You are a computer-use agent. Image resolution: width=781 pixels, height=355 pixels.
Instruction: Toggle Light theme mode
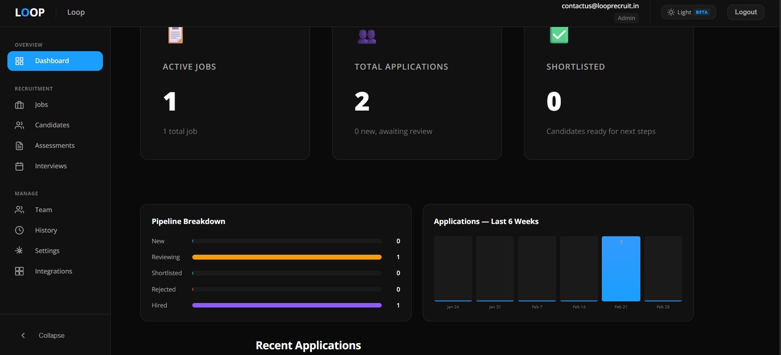[688, 12]
